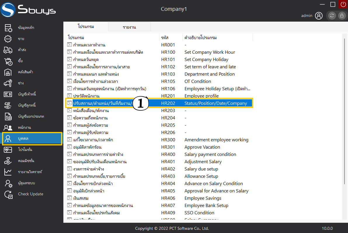Select the โปรแกรม tab
The width and height of the screenshot is (348, 233).
tap(86, 27)
